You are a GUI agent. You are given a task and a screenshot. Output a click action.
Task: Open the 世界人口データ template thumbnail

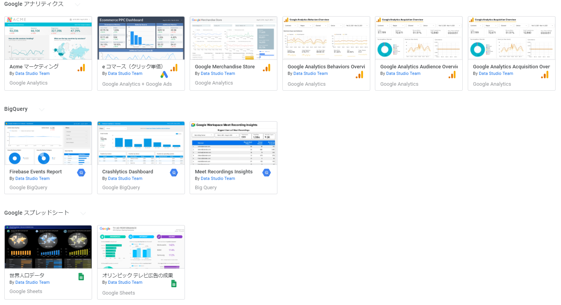click(48, 247)
